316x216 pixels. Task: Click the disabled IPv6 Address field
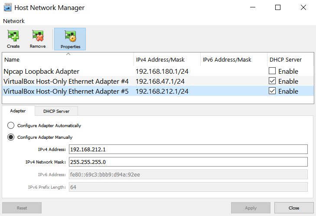[188, 174]
